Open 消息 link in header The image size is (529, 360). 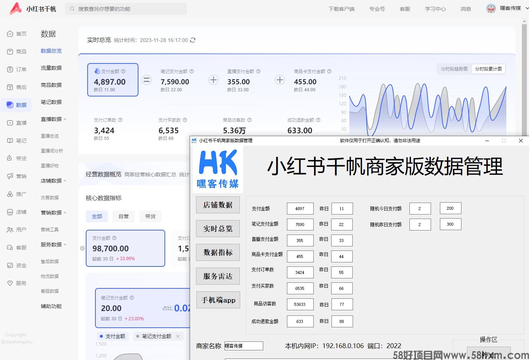coord(466,9)
